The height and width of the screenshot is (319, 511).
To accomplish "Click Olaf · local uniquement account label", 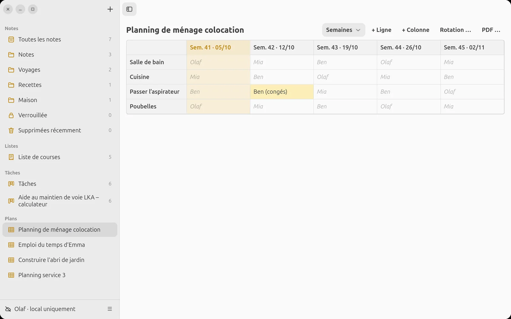I will [x=45, y=309].
